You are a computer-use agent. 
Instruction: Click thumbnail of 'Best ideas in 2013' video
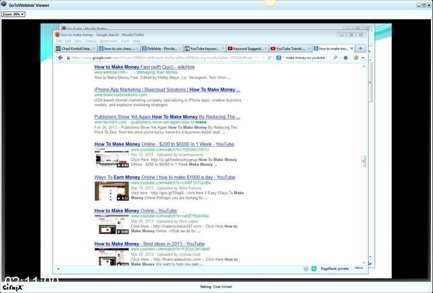click(112, 256)
